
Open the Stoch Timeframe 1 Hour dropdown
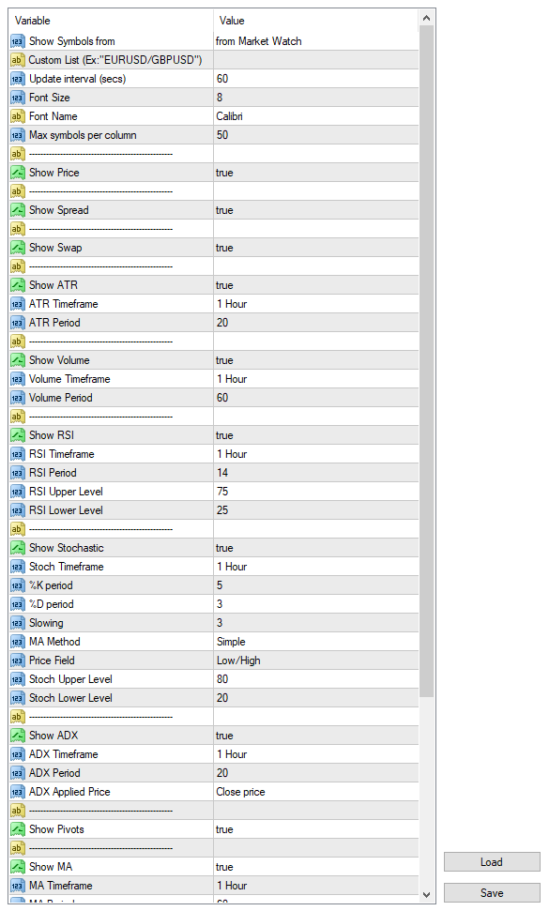coord(316,567)
